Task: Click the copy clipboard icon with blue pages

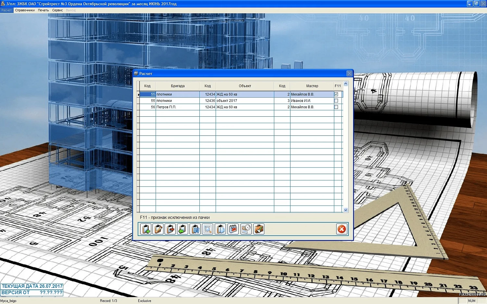Action: click(x=220, y=229)
